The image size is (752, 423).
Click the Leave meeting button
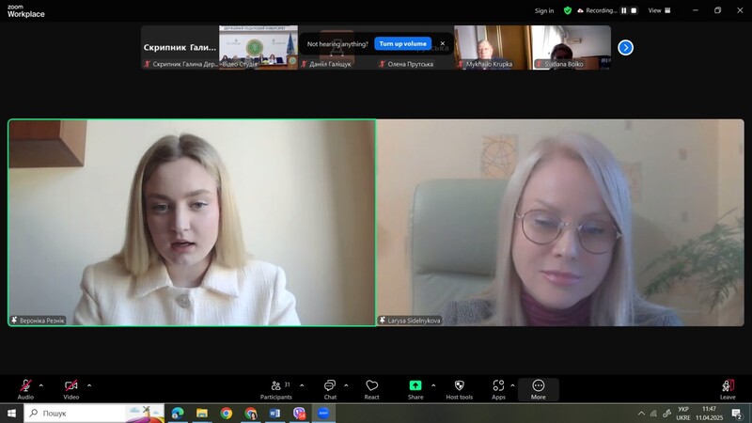pyautogui.click(x=728, y=389)
